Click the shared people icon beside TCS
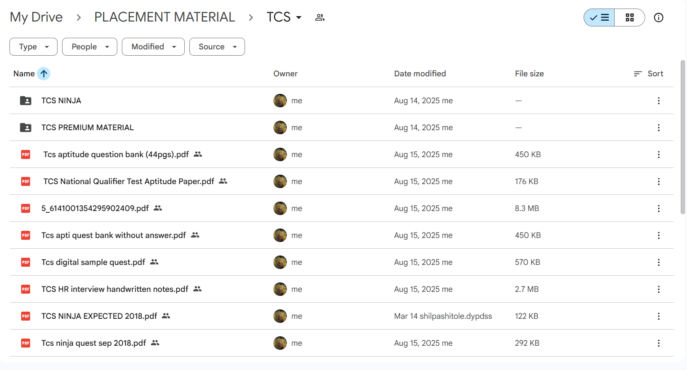This screenshot has height=370, width=687. pyautogui.click(x=320, y=18)
